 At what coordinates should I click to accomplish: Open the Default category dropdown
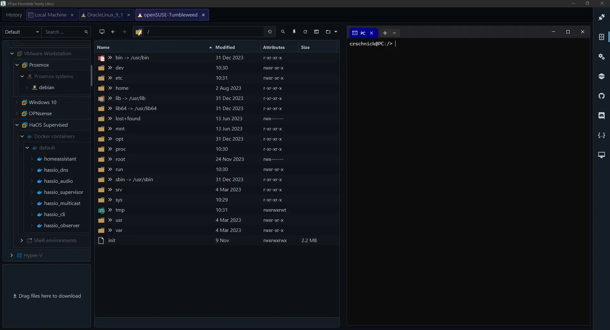(22, 32)
